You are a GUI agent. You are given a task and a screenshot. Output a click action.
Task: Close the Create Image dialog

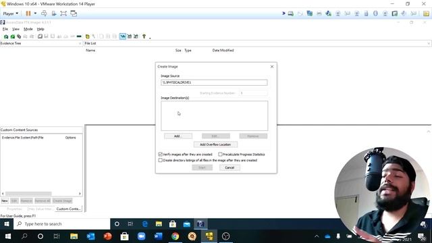click(272, 67)
